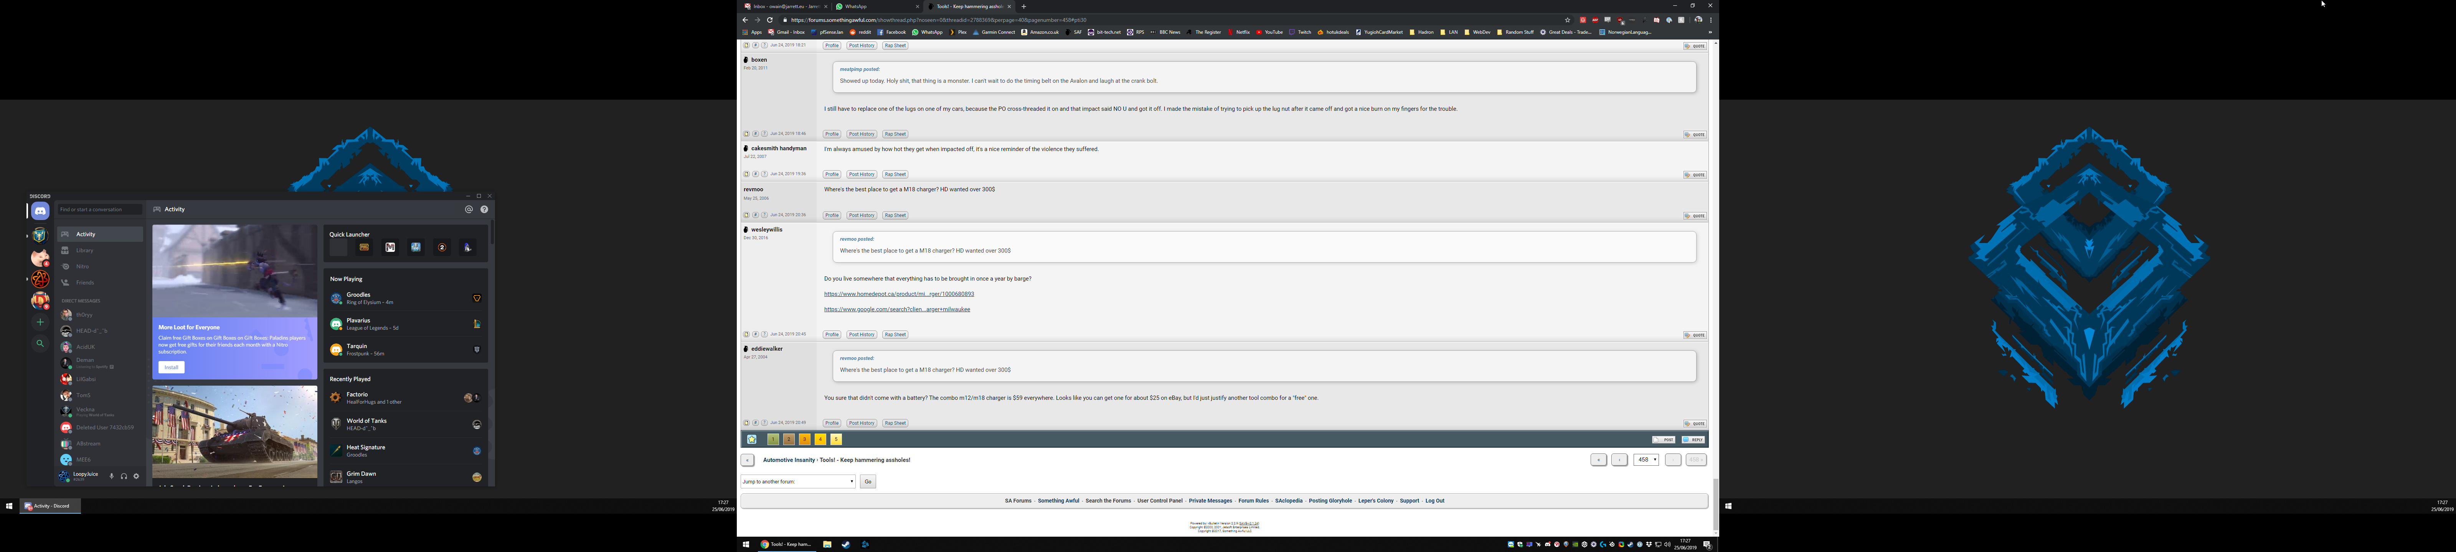Switch to the WhatsApp browser tab
Image resolution: width=2456 pixels, height=552 pixels.
point(877,7)
